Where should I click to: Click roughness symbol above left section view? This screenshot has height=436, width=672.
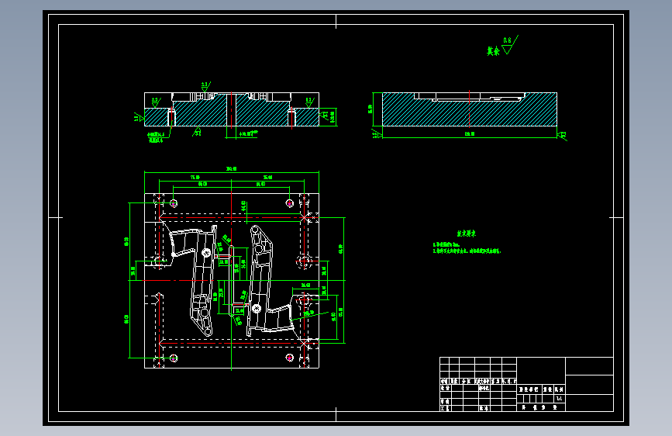[x=205, y=87]
